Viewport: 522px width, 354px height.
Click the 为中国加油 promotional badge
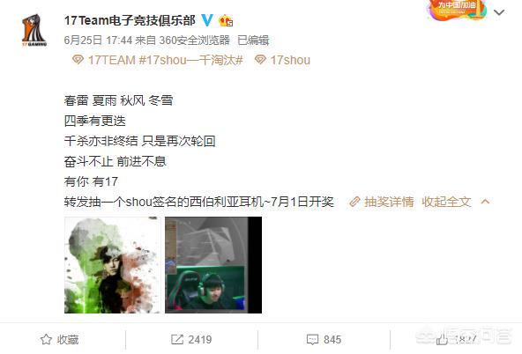[457, 10]
